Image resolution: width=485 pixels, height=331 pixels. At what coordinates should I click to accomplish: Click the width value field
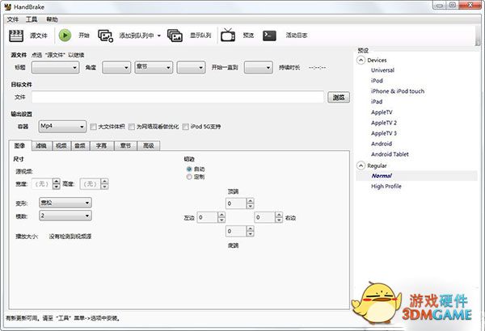[x=42, y=184]
